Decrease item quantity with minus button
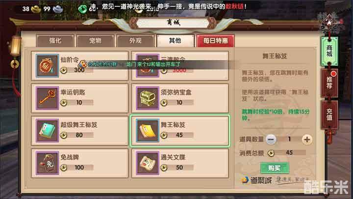 [x=271, y=140]
